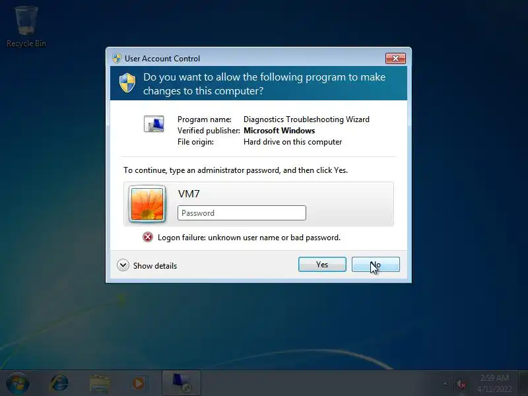This screenshot has height=396, width=528.
Task: Select the troubleshooting wizard taskbar button
Action: [181, 383]
